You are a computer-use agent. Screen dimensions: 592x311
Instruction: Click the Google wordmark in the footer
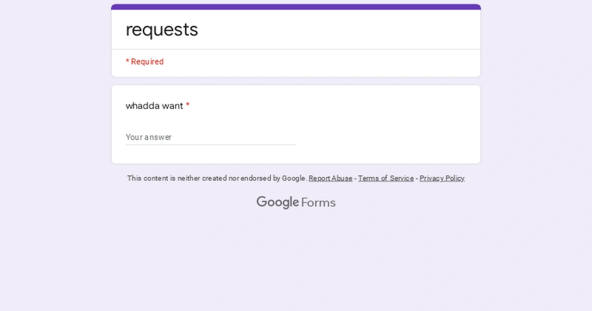tap(277, 202)
